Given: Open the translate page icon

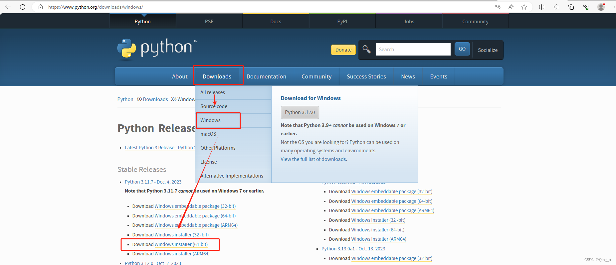Looking at the screenshot, I should [x=498, y=7].
